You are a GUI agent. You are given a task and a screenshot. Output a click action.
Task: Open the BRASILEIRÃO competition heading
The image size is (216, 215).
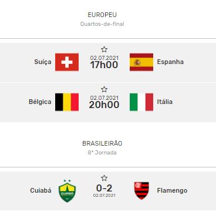[x=102, y=143]
